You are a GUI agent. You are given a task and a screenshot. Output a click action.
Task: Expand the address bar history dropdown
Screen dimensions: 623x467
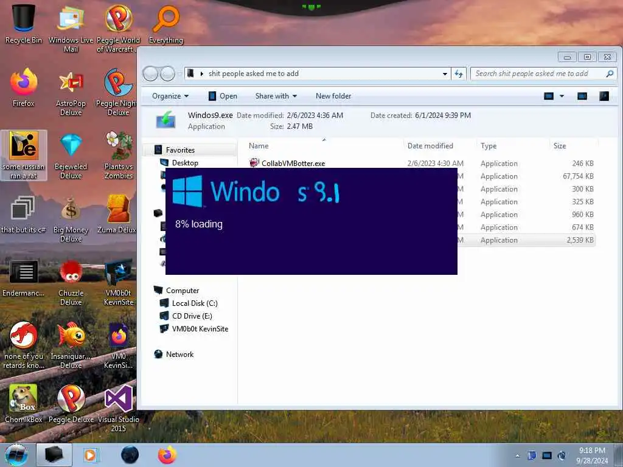point(445,74)
